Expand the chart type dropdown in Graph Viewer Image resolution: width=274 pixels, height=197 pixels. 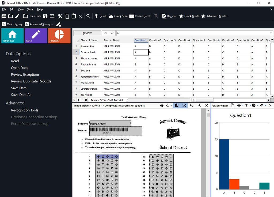click(x=258, y=105)
